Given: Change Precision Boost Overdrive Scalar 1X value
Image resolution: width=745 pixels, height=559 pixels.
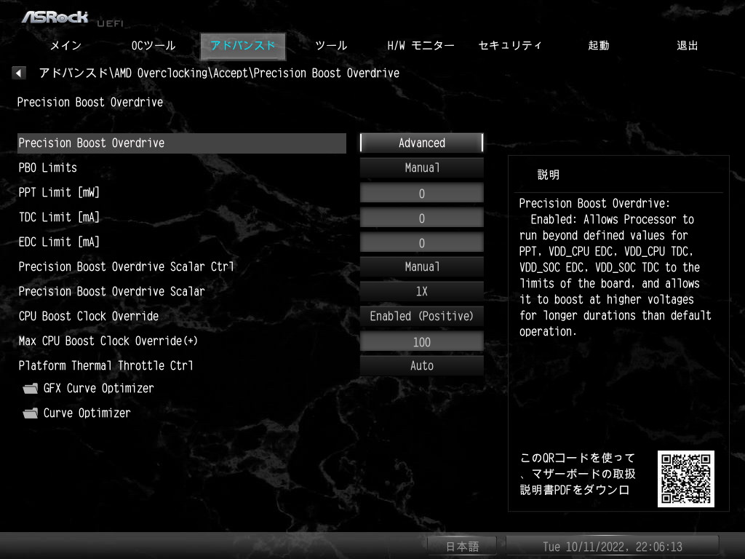Looking at the screenshot, I should (x=421, y=291).
